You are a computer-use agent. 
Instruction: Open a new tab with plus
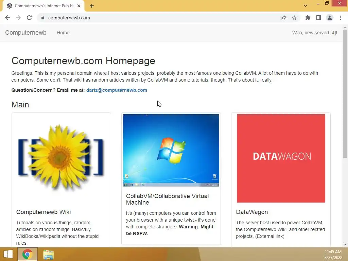pos(92,6)
